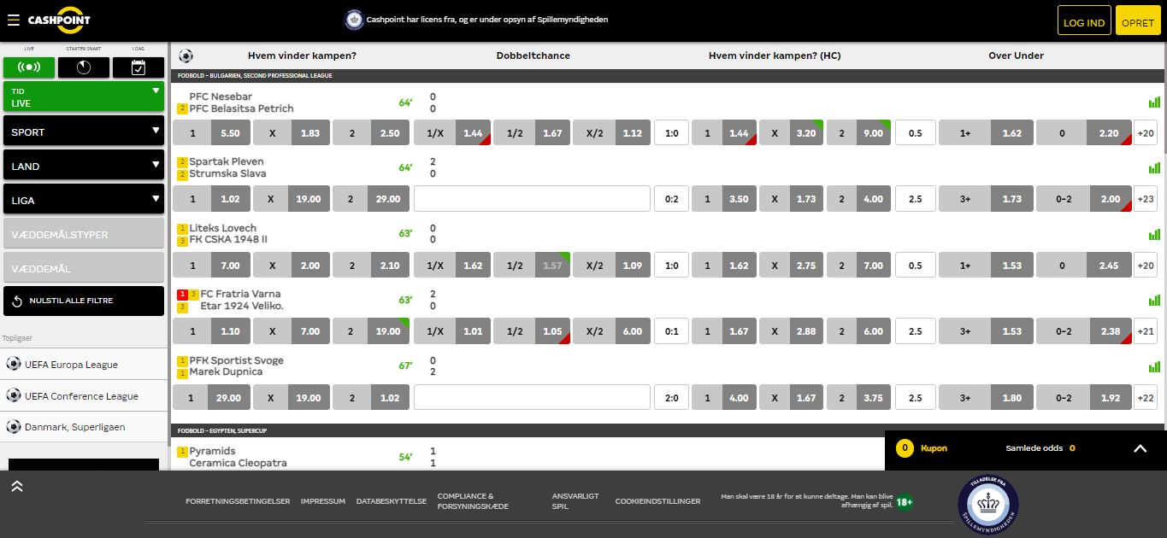Show +23 more bets for Spartak Pleven
This screenshot has height=538, width=1167.
(1146, 199)
